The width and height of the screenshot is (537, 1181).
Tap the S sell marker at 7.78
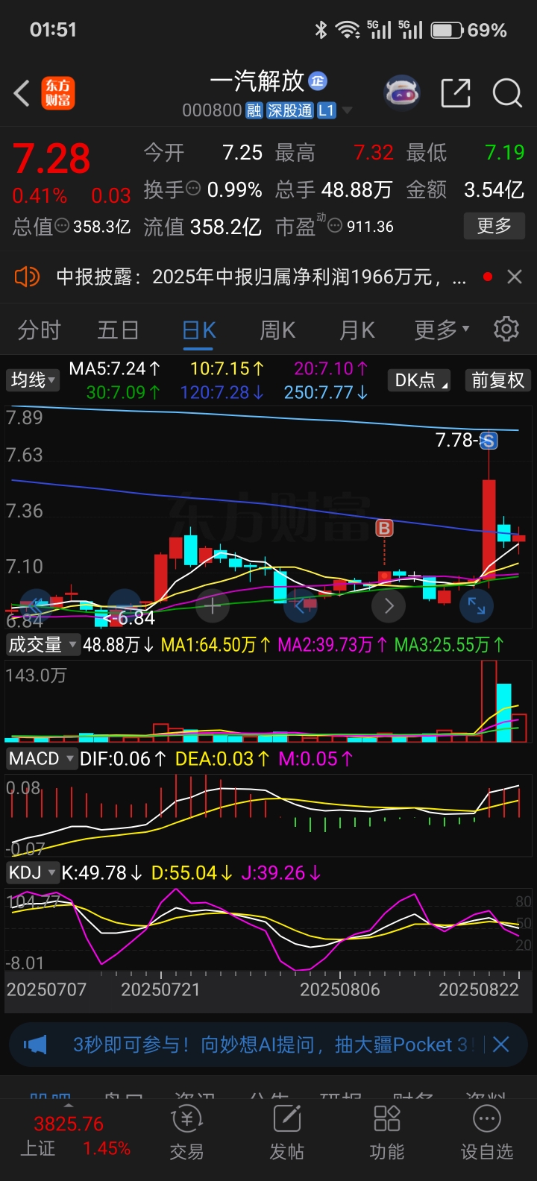489,441
